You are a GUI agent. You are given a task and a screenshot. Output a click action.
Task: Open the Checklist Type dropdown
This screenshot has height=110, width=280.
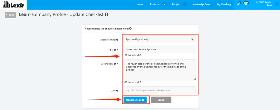coord(160,39)
